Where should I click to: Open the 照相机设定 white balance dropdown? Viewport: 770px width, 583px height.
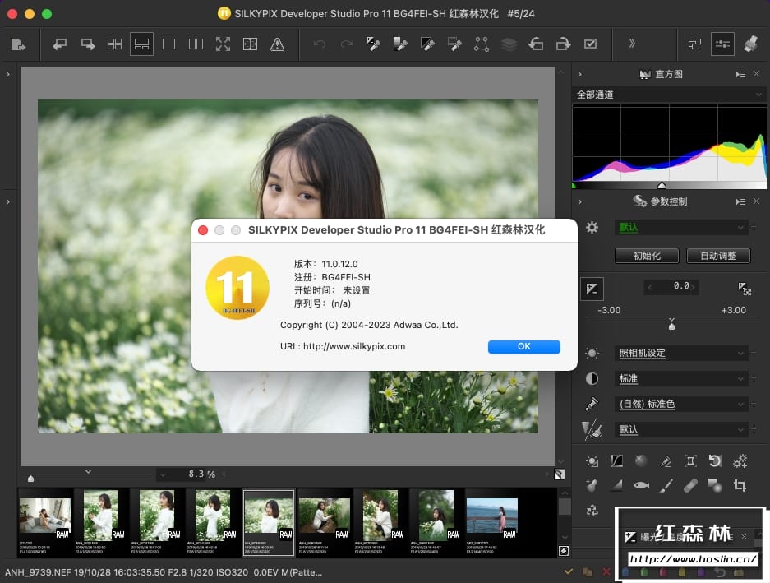[681, 354]
